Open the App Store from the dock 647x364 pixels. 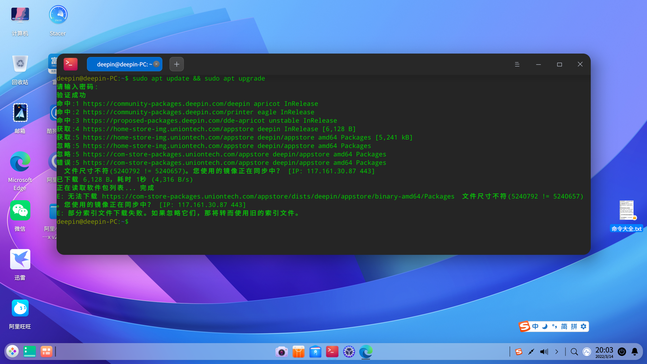(x=299, y=352)
